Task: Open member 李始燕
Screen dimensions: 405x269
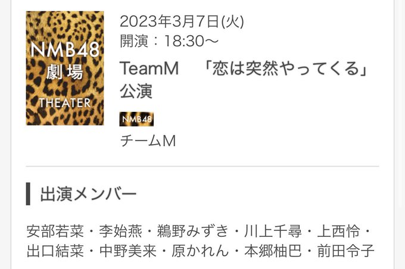Action: [x=121, y=231]
